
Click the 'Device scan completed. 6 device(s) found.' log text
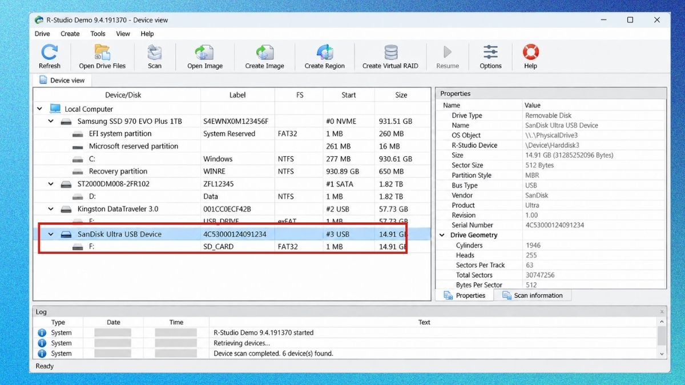pos(273,354)
